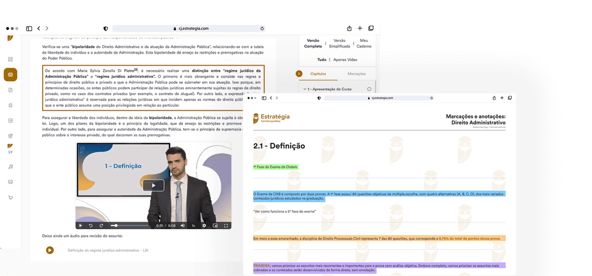This screenshot has height=276, width=592.
Task: Switch to the Marcações tab
Action: [x=356, y=74]
